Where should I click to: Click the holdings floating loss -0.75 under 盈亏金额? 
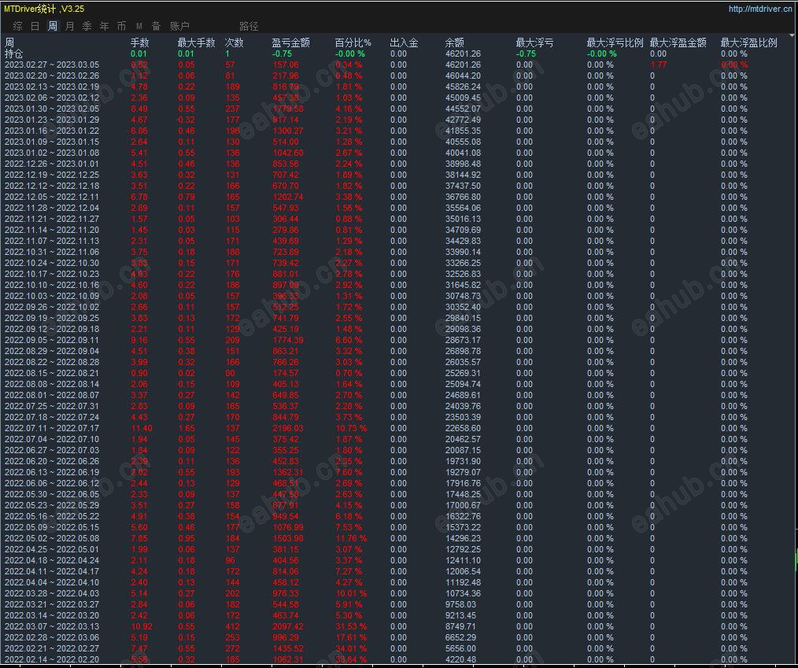coord(282,54)
